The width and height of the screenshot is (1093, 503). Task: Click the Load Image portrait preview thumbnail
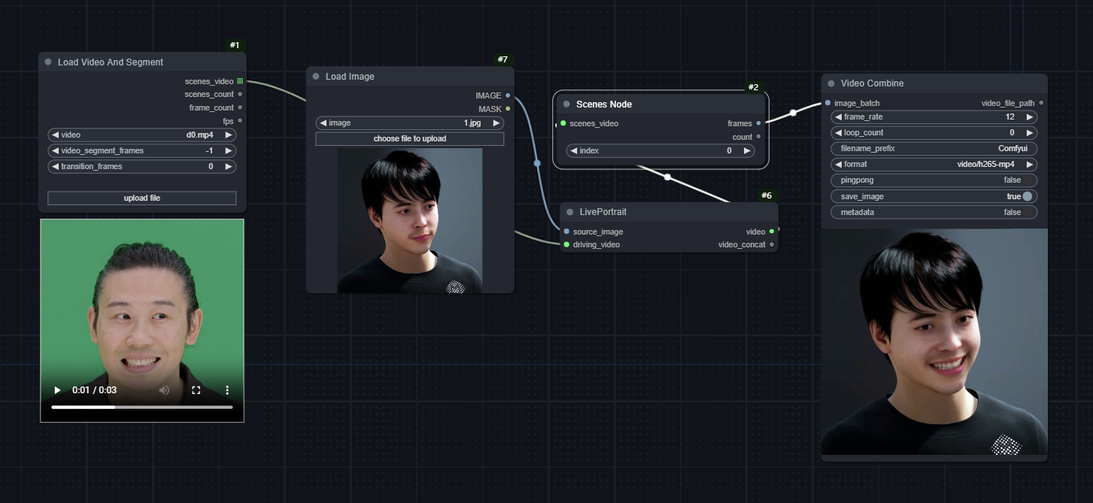pyautogui.click(x=410, y=220)
